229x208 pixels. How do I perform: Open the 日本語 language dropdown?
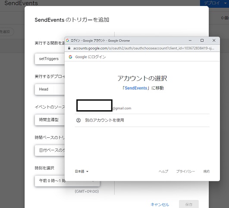82,171
